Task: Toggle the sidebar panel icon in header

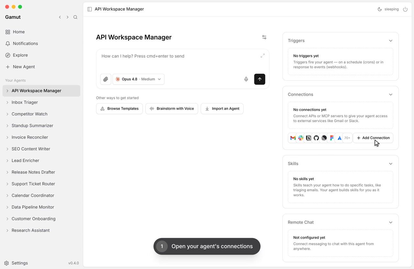Action: [90, 9]
